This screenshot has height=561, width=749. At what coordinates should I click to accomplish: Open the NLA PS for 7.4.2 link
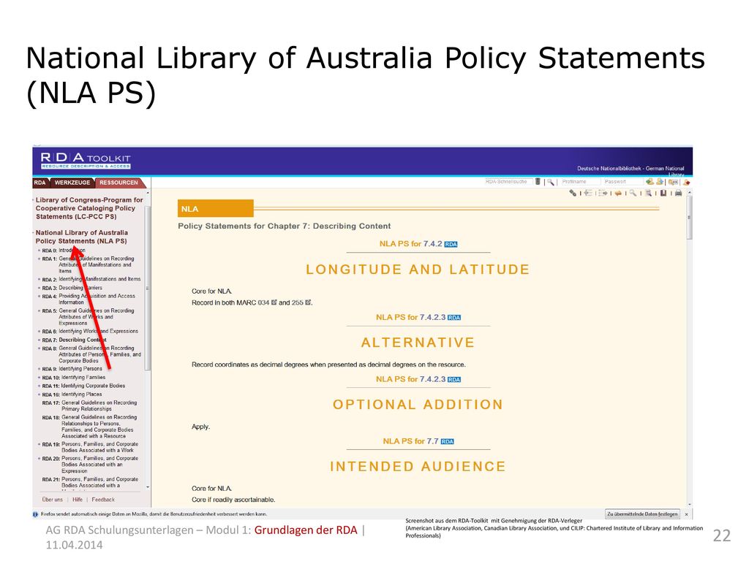pos(411,244)
